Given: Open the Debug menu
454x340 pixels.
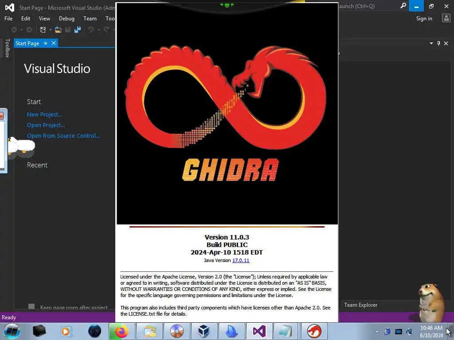Looking at the screenshot, I should click(67, 19).
